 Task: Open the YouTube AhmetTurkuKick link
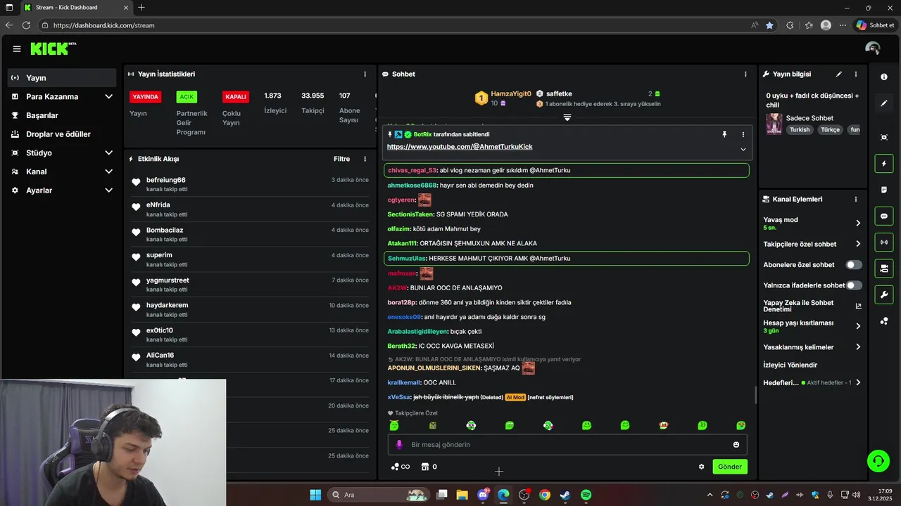point(460,147)
